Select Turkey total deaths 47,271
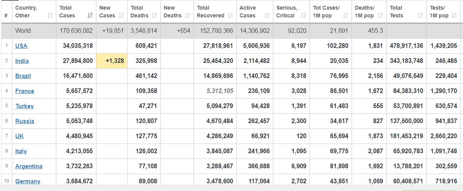This screenshot has height=191, width=463. pos(148,106)
